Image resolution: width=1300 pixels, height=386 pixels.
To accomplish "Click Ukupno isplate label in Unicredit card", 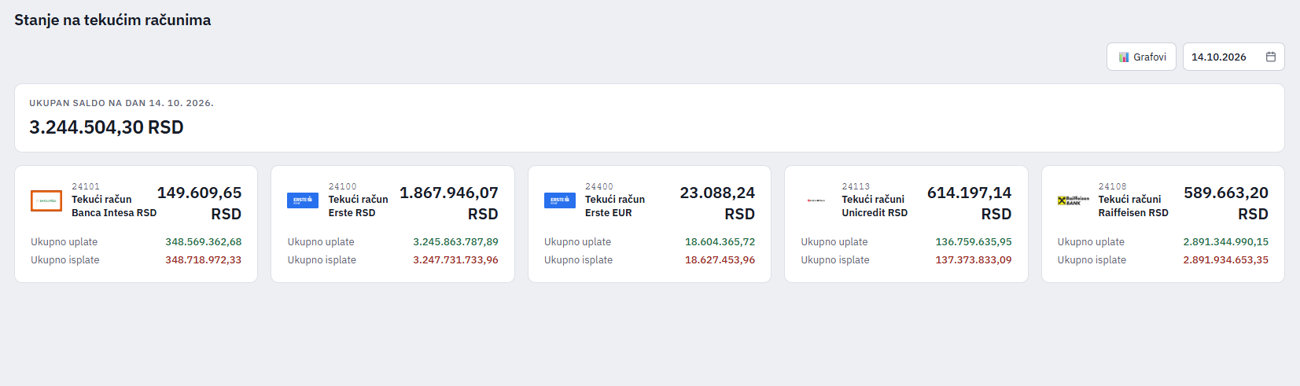I will point(835,260).
